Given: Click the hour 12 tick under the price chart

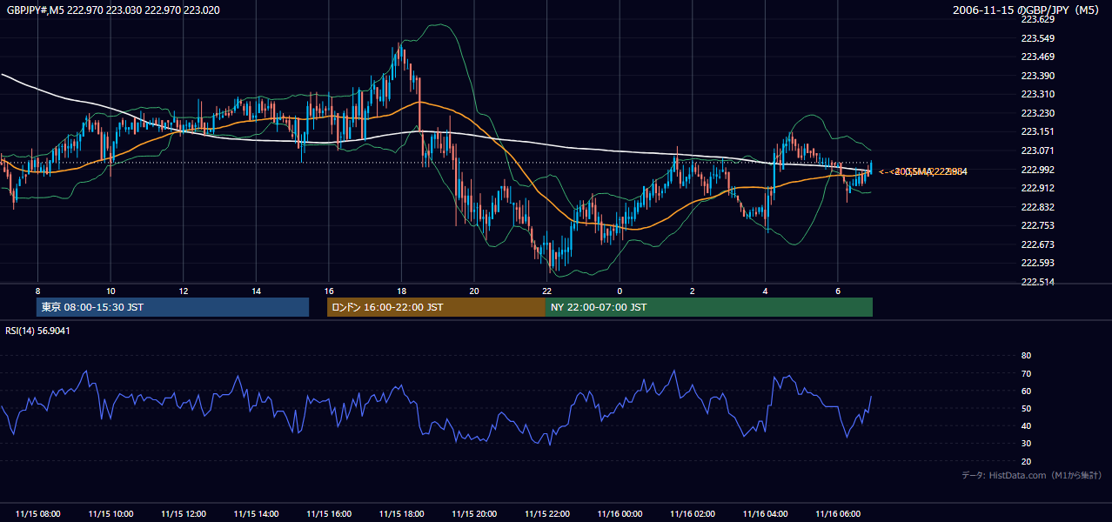Looking at the screenshot, I should [x=183, y=290].
